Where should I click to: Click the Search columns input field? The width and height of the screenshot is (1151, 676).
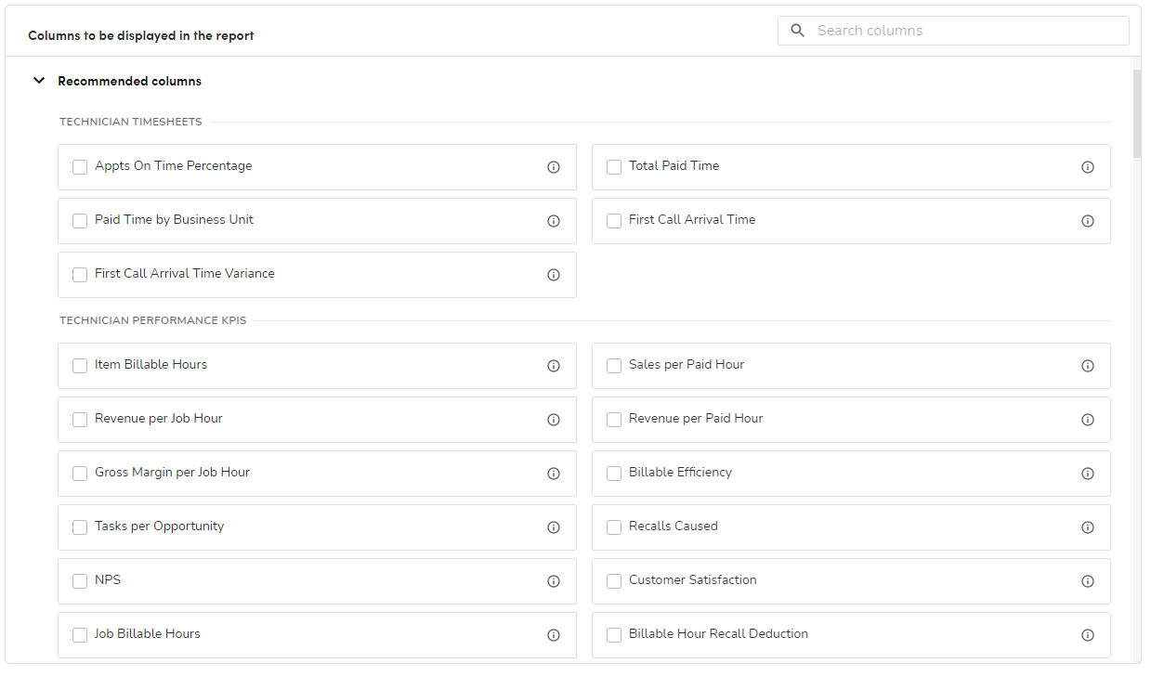coord(953,31)
